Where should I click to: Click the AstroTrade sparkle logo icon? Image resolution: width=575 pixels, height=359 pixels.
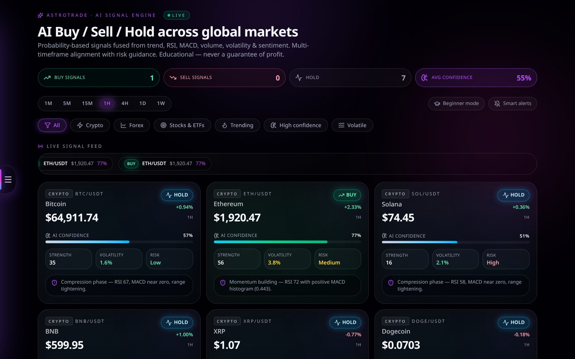(x=41, y=15)
